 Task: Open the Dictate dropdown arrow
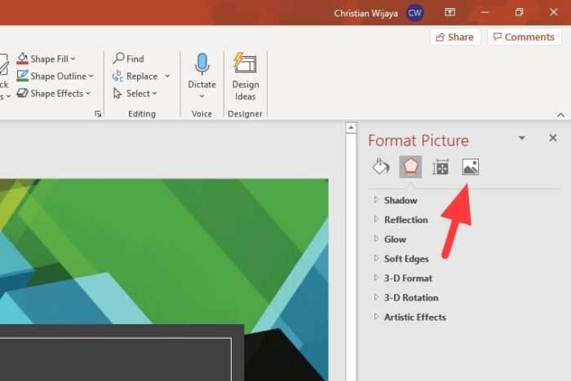pyautogui.click(x=201, y=96)
